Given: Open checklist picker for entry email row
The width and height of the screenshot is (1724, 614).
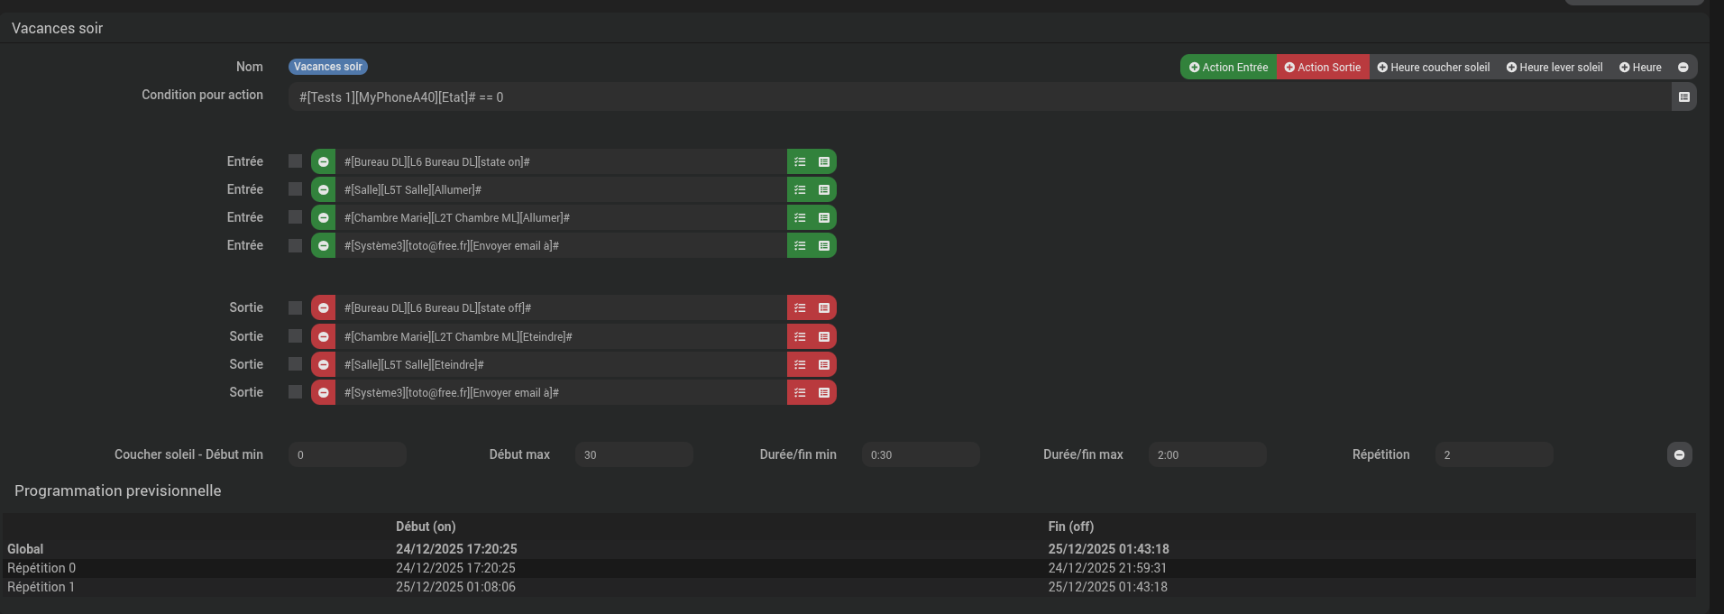Looking at the screenshot, I should click(x=800, y=245).
